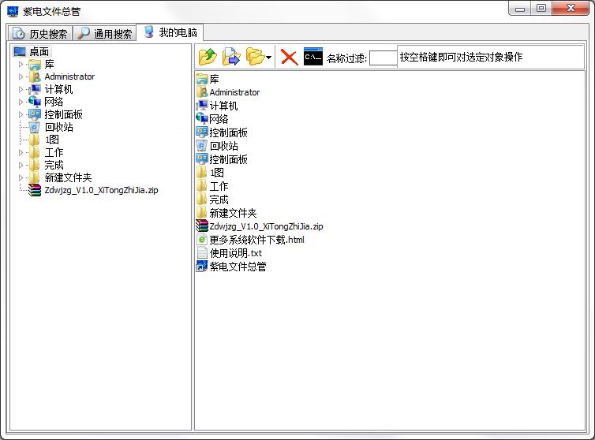595x440 pixels.
Task: Click 网络 globe icon in tree
Action: tap(35, 102)
